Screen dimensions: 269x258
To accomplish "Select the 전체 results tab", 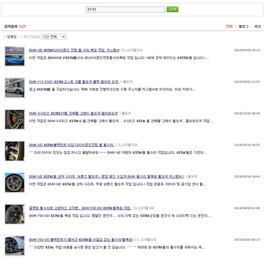I will pyautogui.click(x=229, y=26).
